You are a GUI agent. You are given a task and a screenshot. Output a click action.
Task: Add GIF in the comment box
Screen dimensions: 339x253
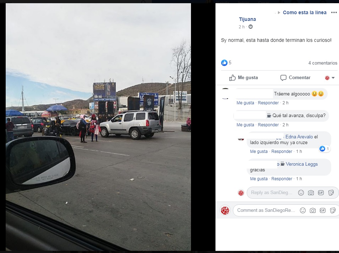pyautogui.click(x=323, y=210)
